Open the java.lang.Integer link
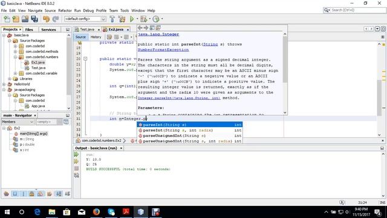387x218 pixels. pos(158,35)
